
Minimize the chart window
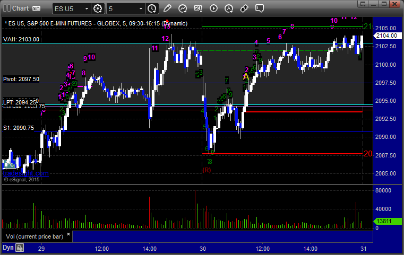click(x=374, y=4)
